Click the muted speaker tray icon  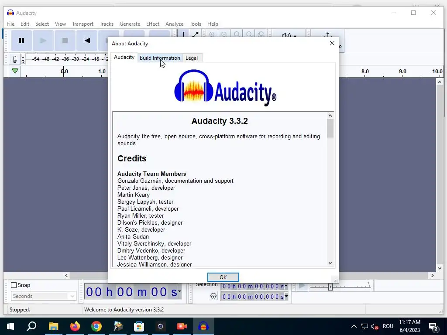(375, 326)
